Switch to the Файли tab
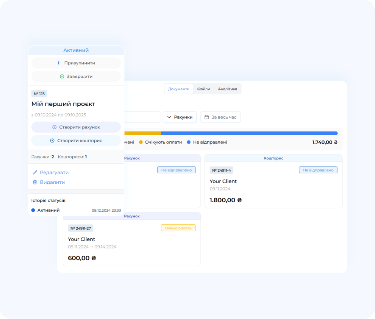 tap(203, 89)
